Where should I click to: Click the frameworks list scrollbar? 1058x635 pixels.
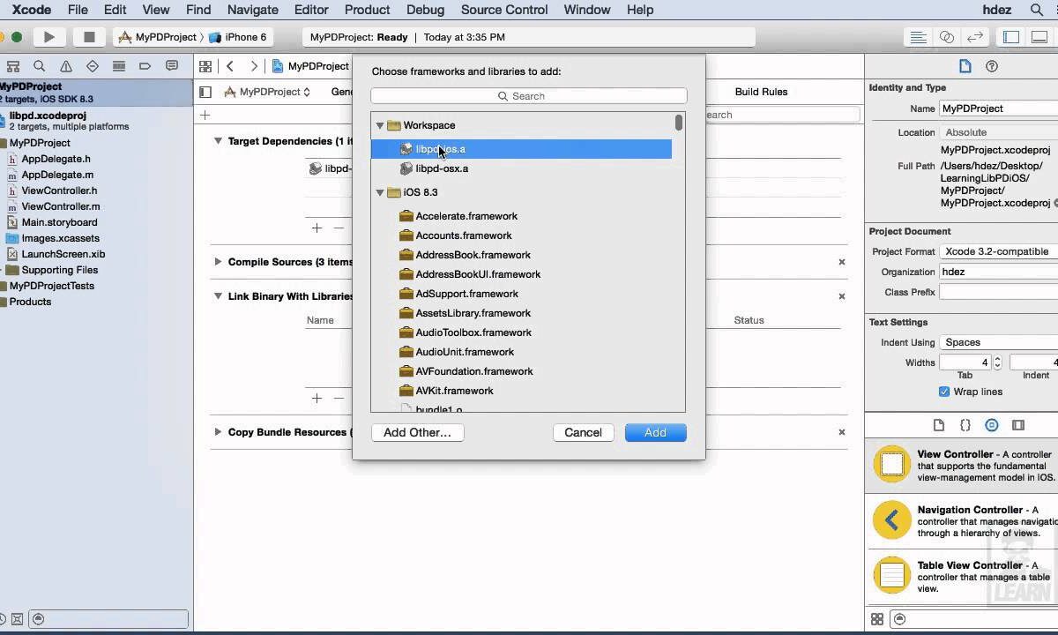tap(678, 123)
